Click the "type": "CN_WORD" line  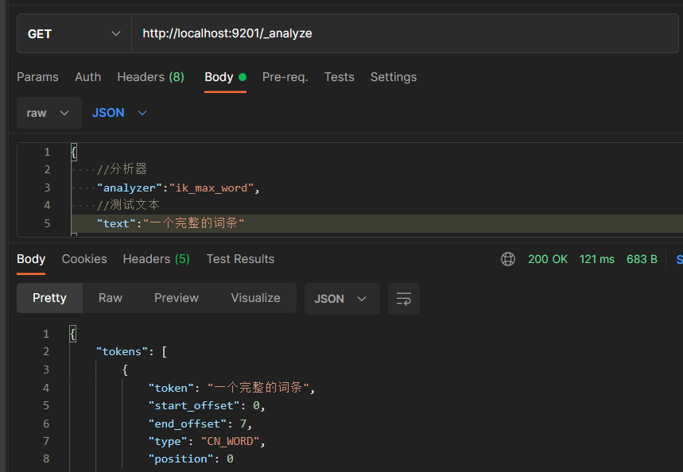pos(207,441)
